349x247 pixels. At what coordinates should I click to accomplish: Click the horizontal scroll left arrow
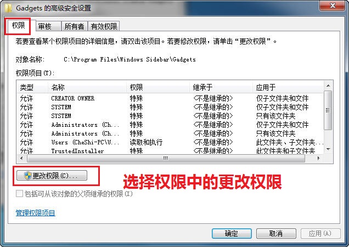21,159
